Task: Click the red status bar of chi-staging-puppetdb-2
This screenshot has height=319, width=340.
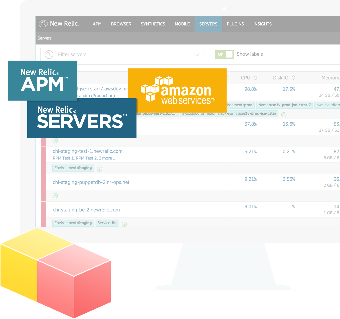Action: (x=43, y=188)
